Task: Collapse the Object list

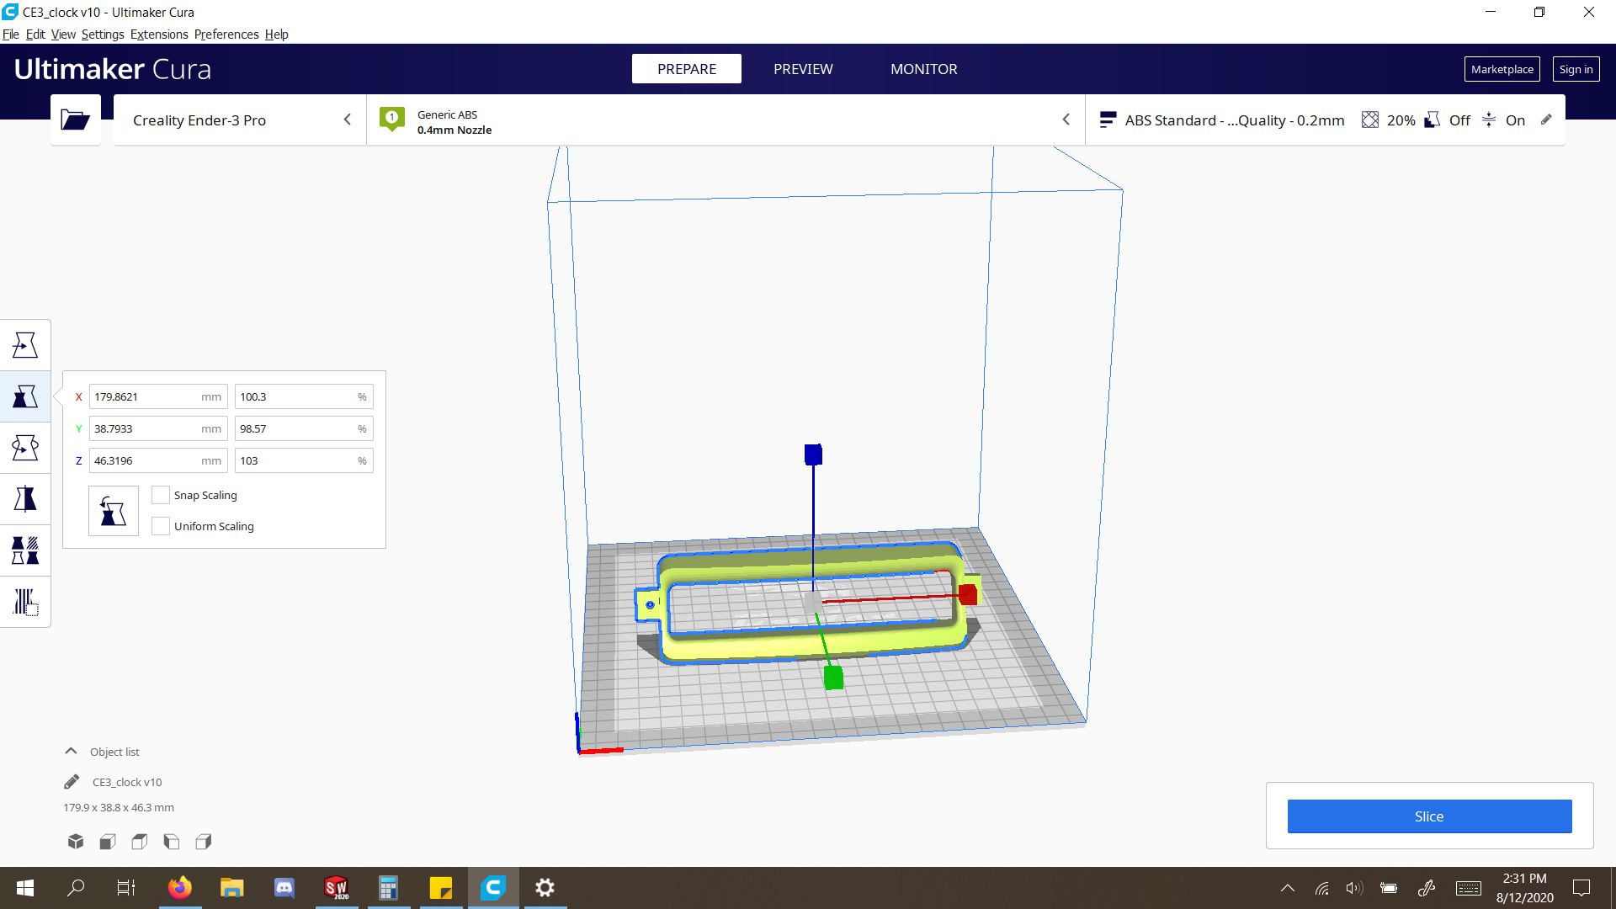Action: pyautogui.click(x=72, y=752)
